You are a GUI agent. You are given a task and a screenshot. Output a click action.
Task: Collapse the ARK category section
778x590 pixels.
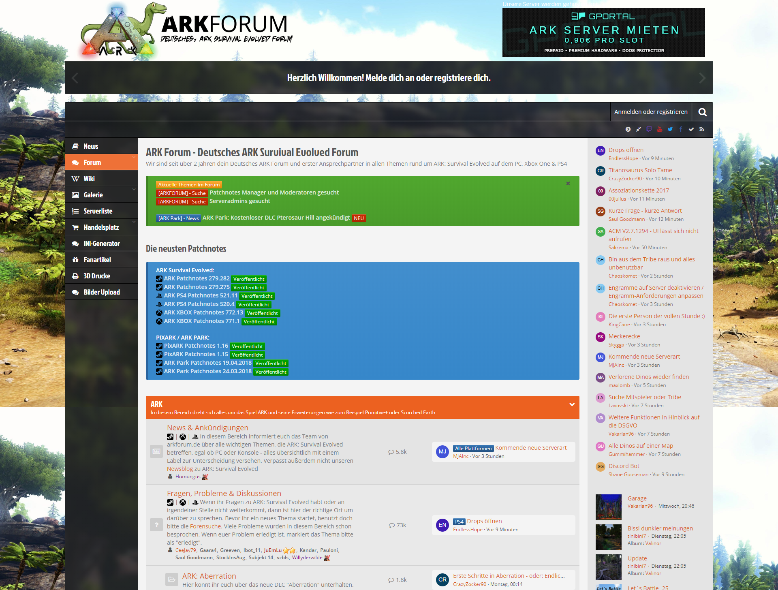tap(572, 404)
